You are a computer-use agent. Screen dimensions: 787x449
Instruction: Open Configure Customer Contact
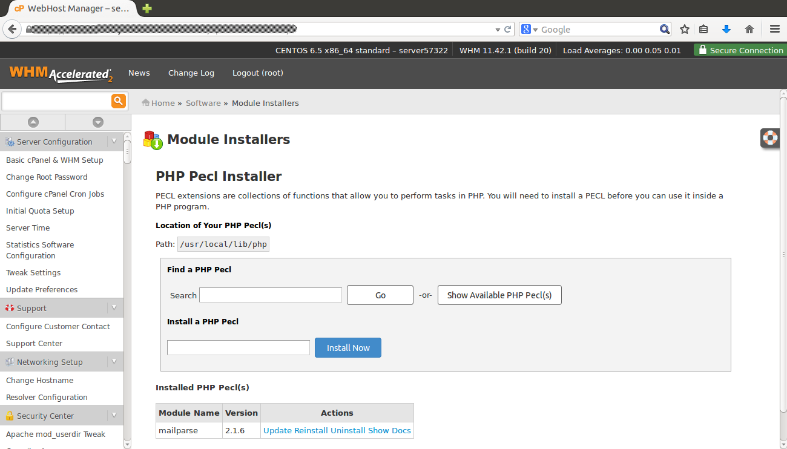coord(58,326)
